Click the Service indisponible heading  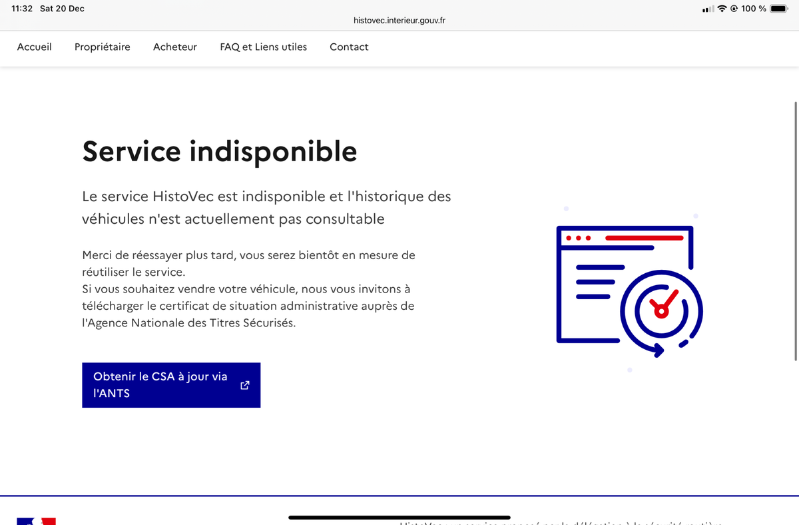point(220,152)
